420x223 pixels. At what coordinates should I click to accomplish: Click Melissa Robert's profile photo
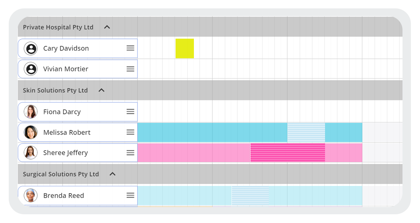(x=31, y=132)
